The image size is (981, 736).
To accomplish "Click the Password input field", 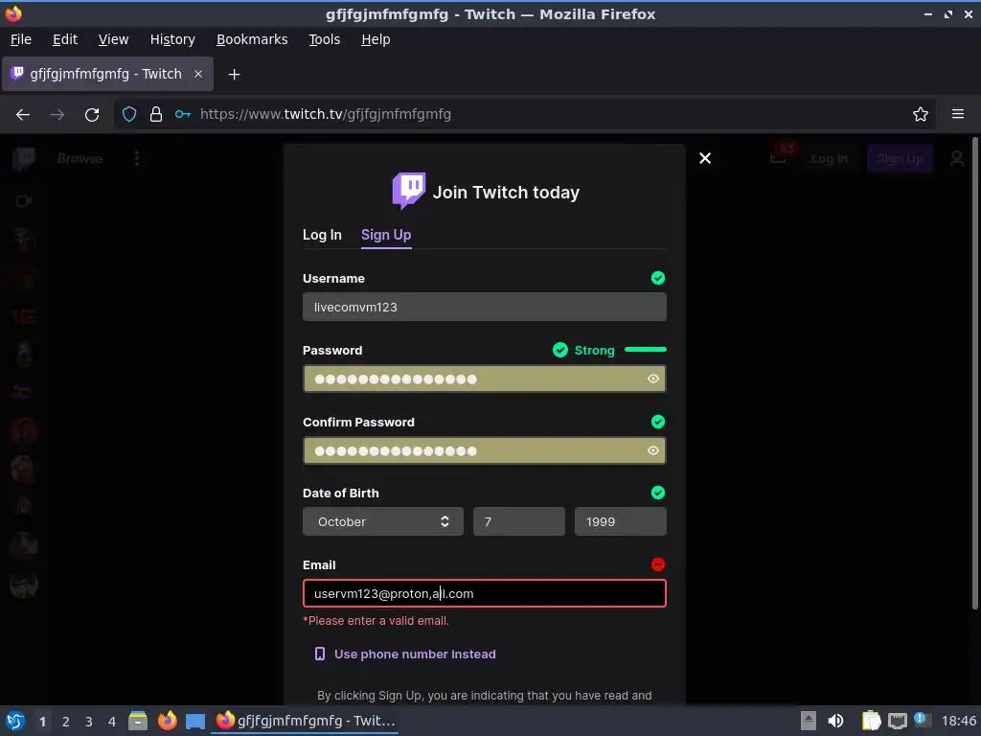I will point(484,379).
